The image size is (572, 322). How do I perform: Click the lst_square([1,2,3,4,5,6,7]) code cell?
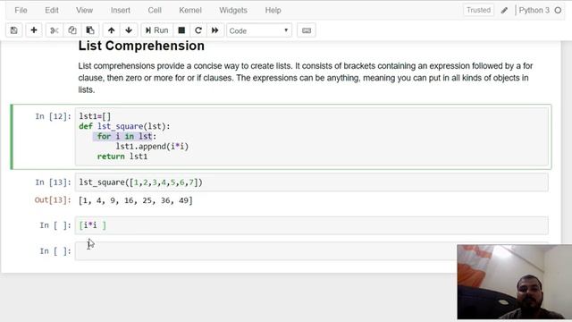pyautogui.click(x=312, y=182)
